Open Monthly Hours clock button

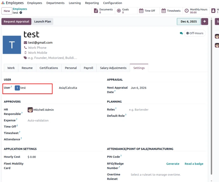point(196,11)
